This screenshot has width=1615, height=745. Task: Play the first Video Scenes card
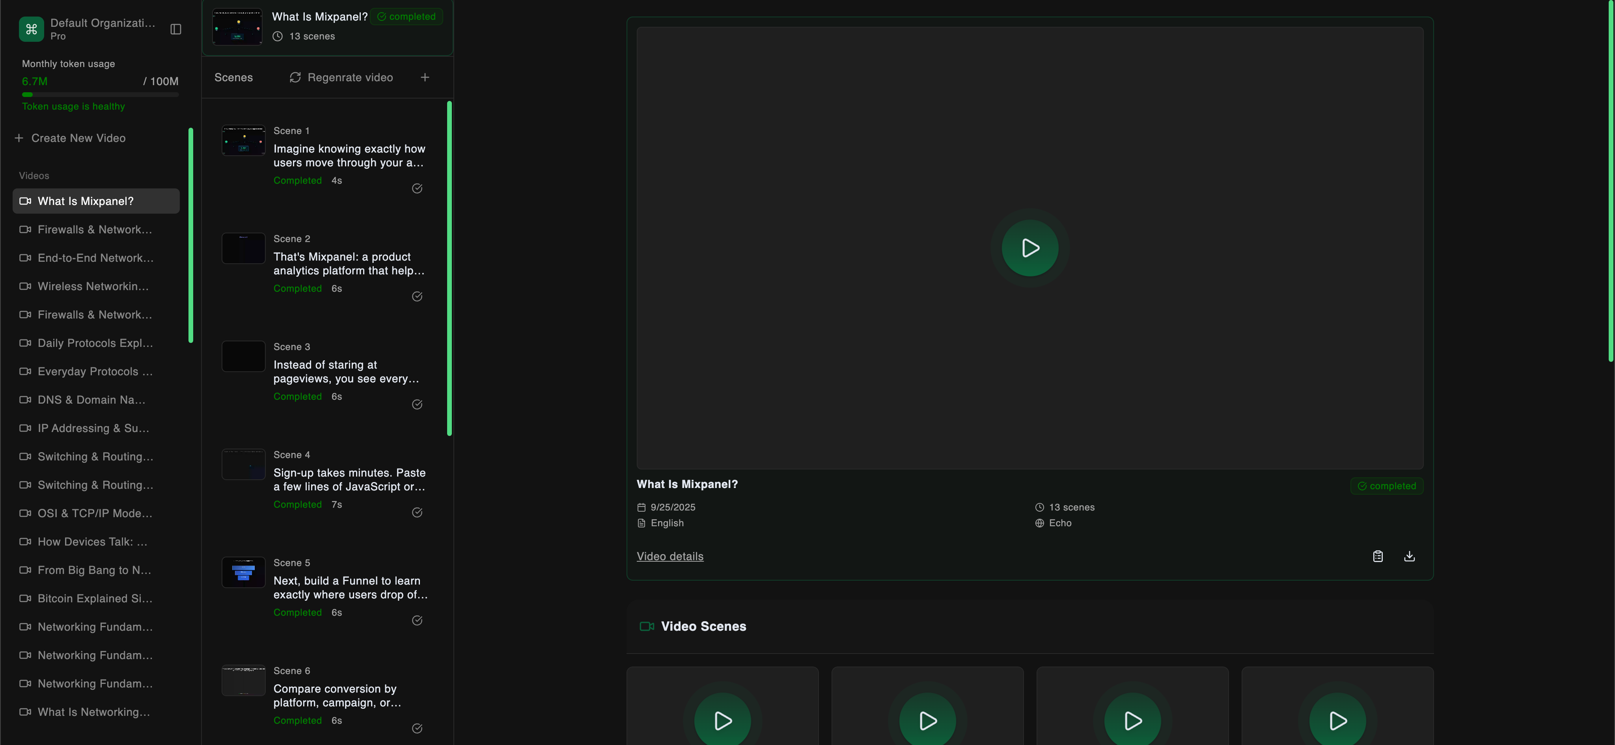click(x=723, y=720)
